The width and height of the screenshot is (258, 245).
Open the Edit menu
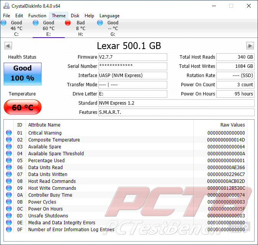click(19, 16)
